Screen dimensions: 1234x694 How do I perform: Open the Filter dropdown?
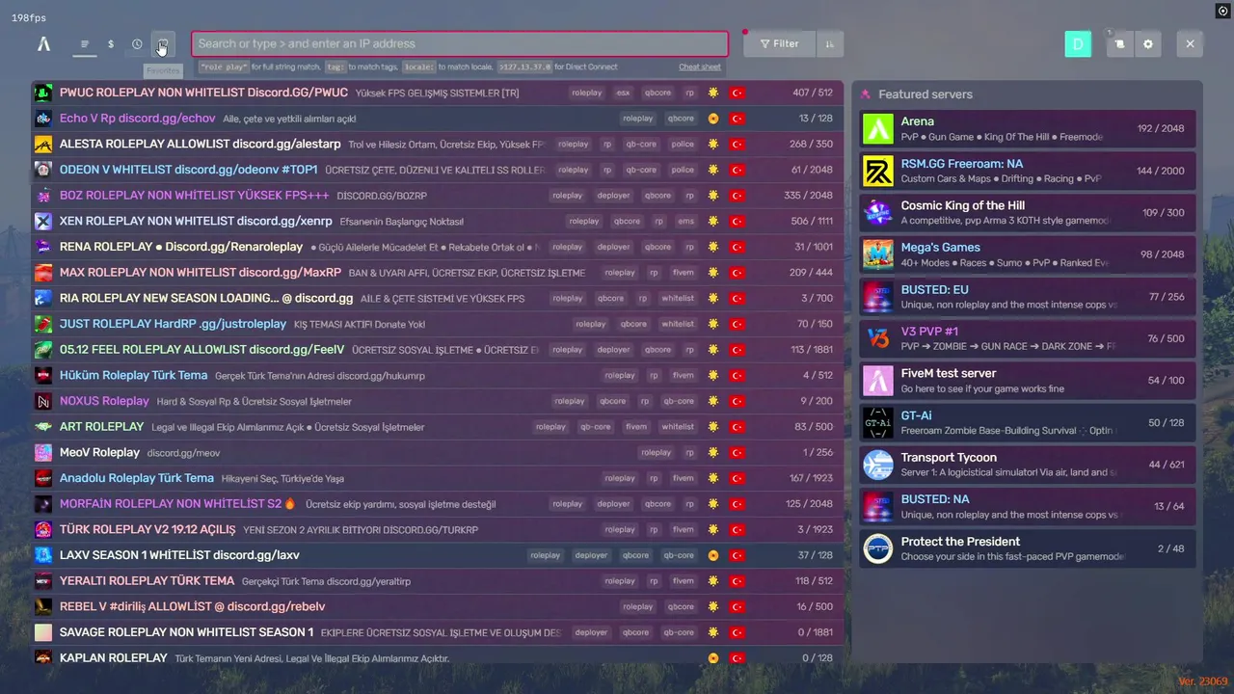click(x=779, y=43)
